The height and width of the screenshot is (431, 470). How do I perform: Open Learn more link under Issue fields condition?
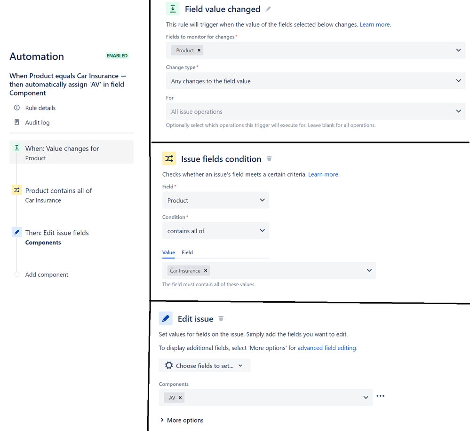(324, 174)
